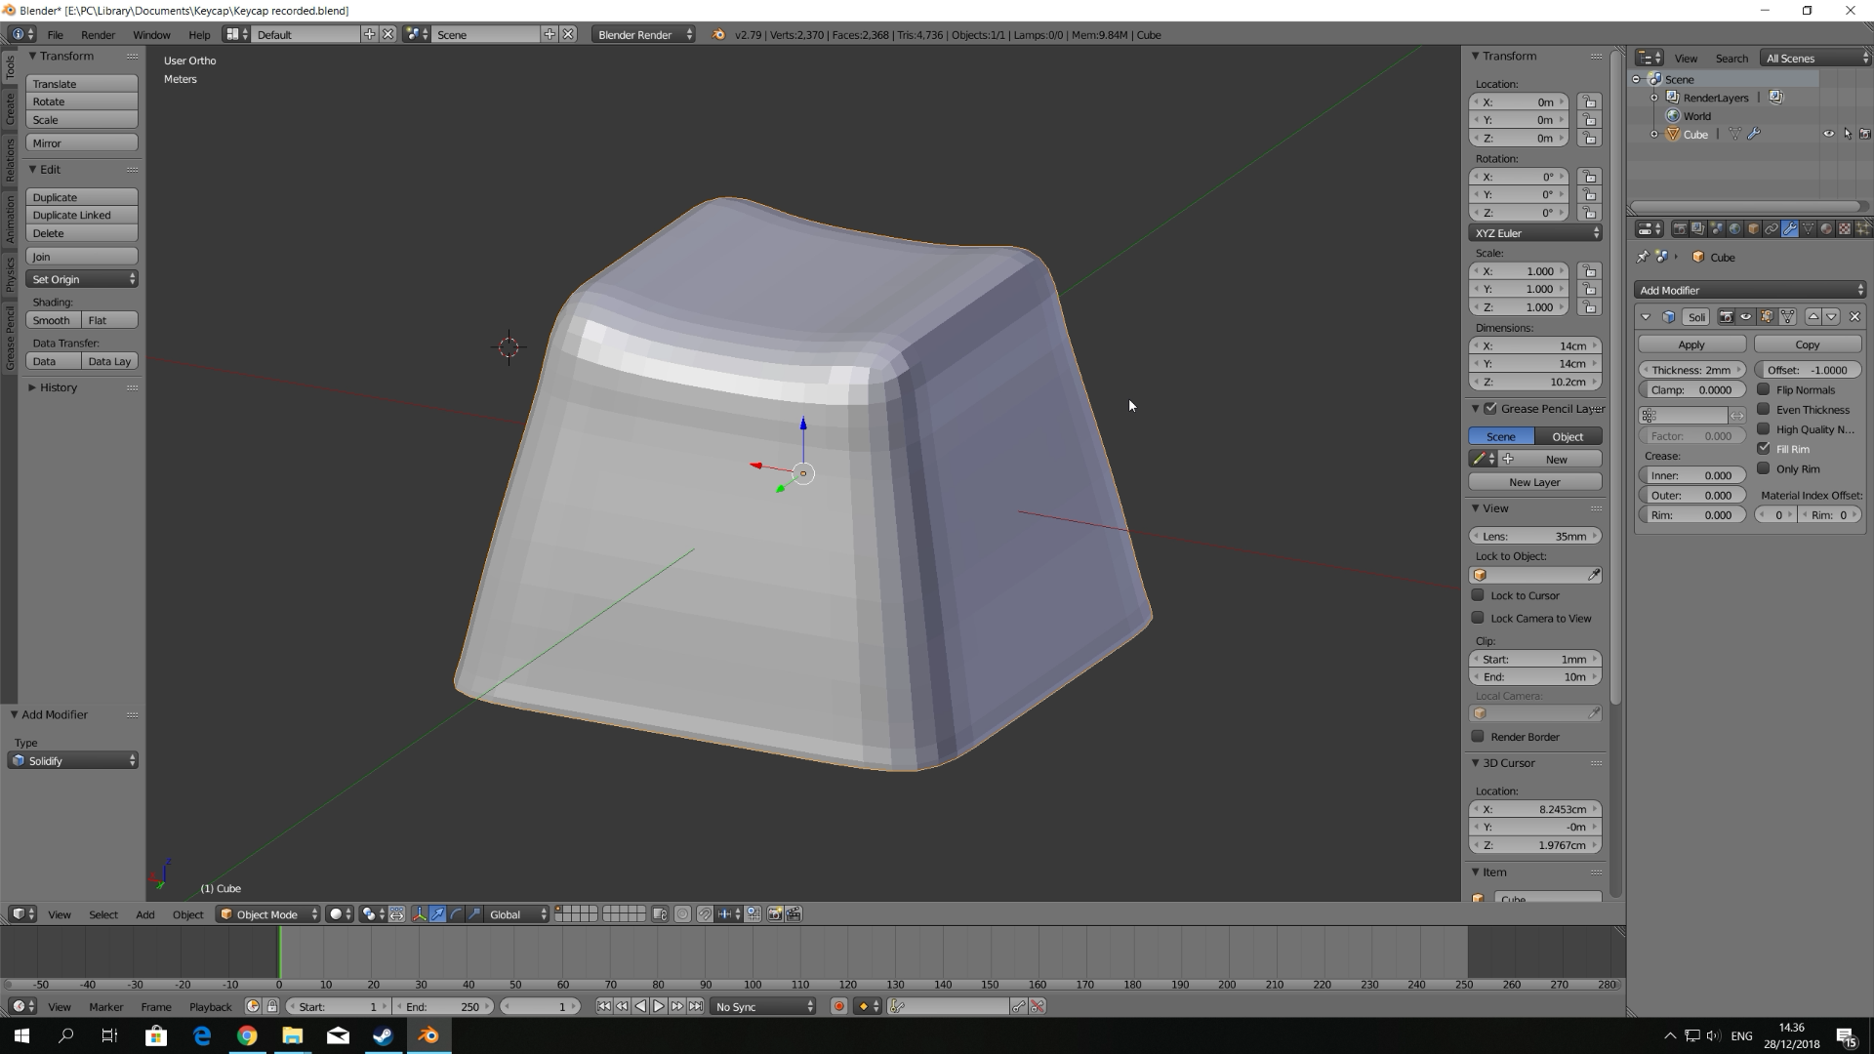This screenshot has width=1874, height=1054.
Task: Open the Add Modifier dropdown in properties
Action: click(x=1750, y=290)
